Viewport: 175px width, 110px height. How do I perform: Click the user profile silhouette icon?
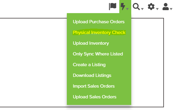point(165,7)
